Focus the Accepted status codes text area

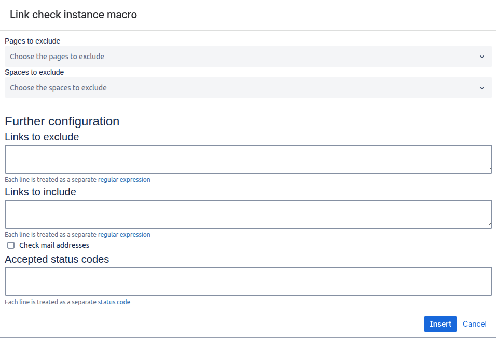tap(248, 281)
